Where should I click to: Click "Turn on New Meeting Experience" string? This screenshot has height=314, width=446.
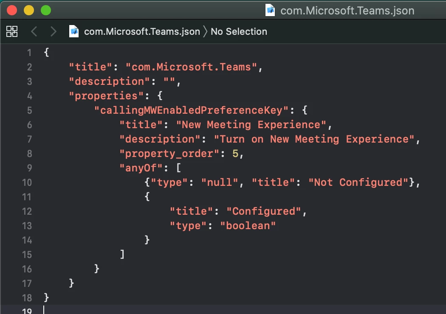click(x=314, y=139)
